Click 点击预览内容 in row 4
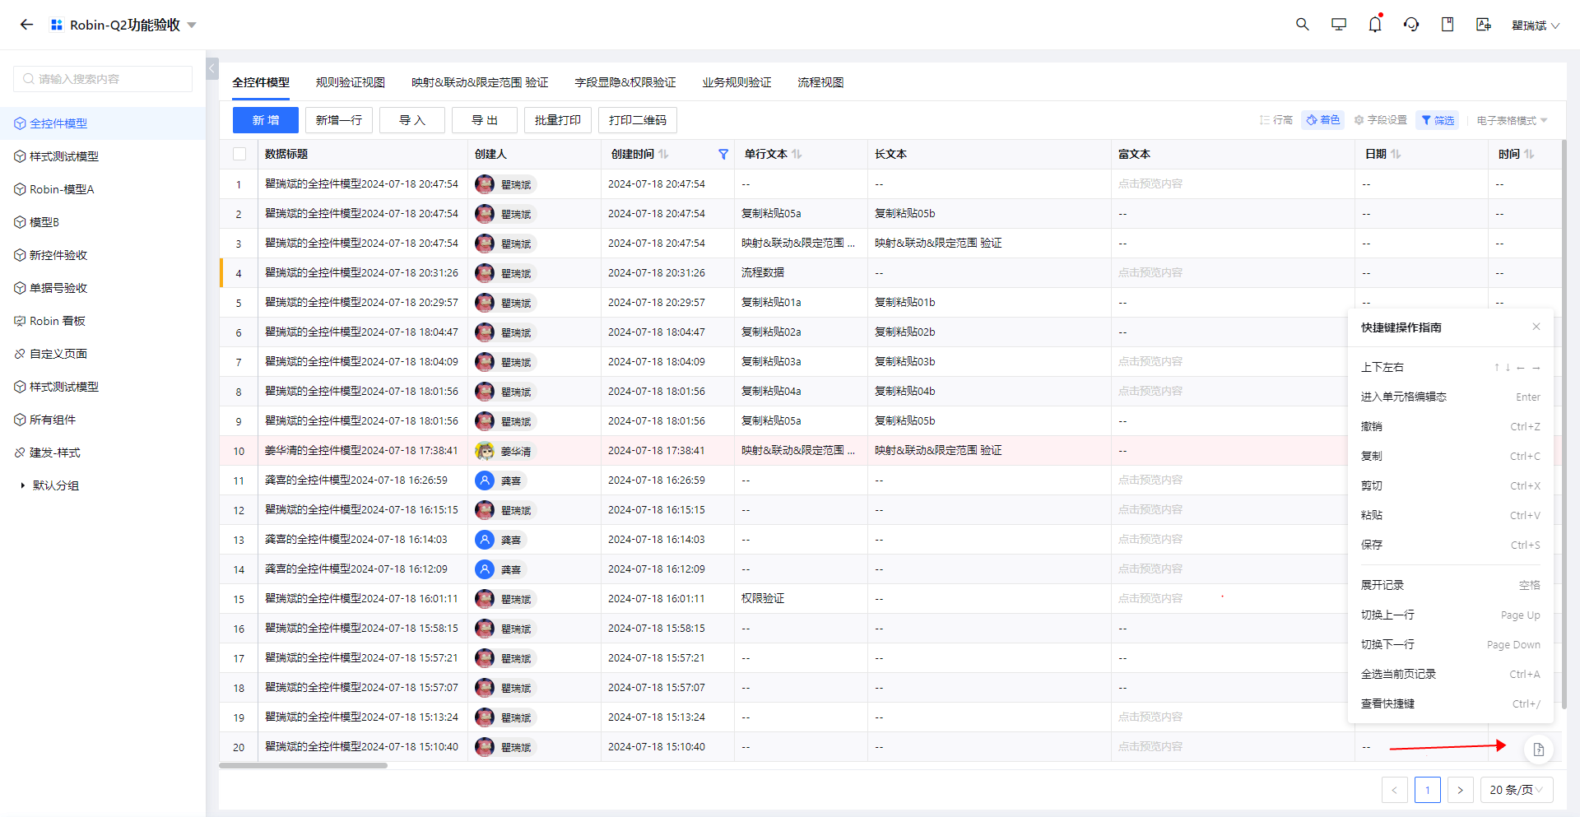The image size is (1580, 817). pos(1150,272)
